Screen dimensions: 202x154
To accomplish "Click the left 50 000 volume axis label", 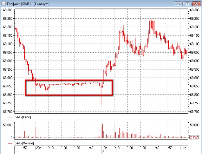I will click(8, 125).
